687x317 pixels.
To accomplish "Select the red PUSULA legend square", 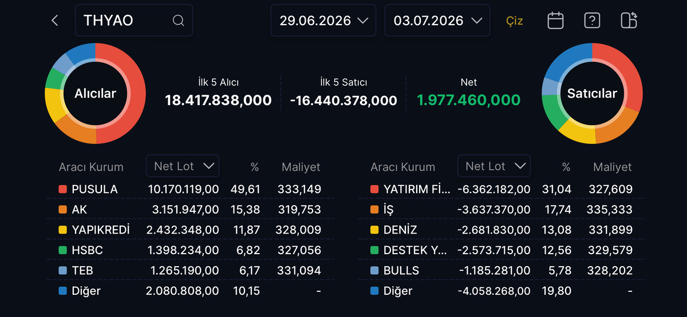I will (x=62, y=189).
